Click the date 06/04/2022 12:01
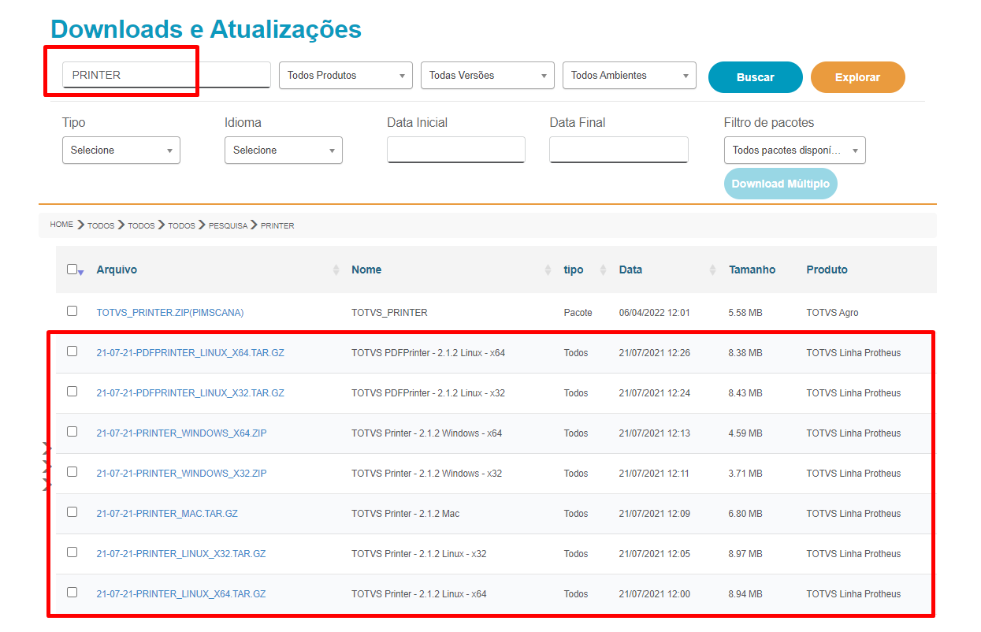This screenshot has height=632, width=981. (654, 313)
